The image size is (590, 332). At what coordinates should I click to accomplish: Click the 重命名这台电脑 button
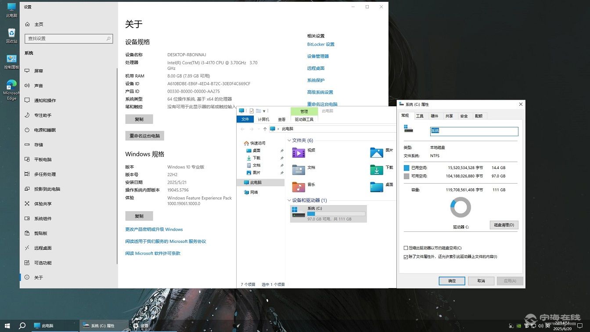(x=144, y=136)
